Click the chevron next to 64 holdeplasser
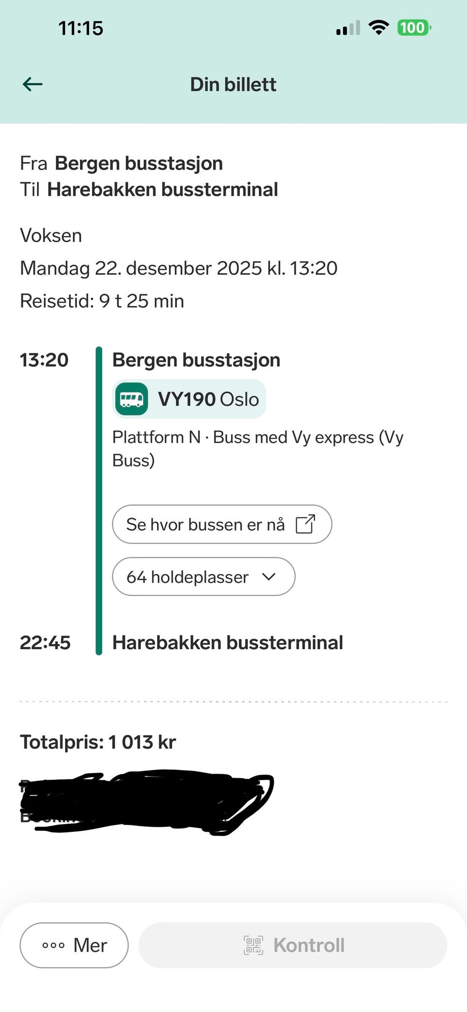467x1012 pixels. tap(269, 577)
